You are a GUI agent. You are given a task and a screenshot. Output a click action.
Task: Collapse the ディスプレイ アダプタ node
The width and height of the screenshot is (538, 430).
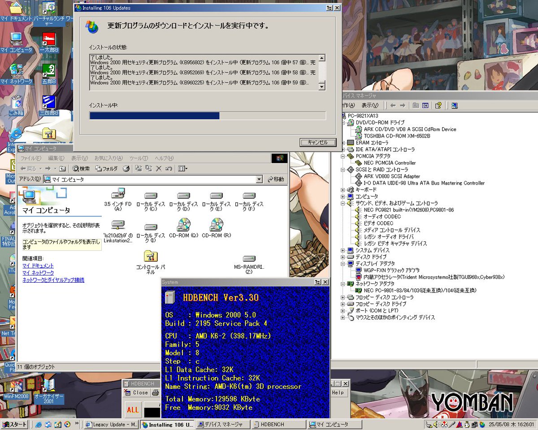[343, 263]
